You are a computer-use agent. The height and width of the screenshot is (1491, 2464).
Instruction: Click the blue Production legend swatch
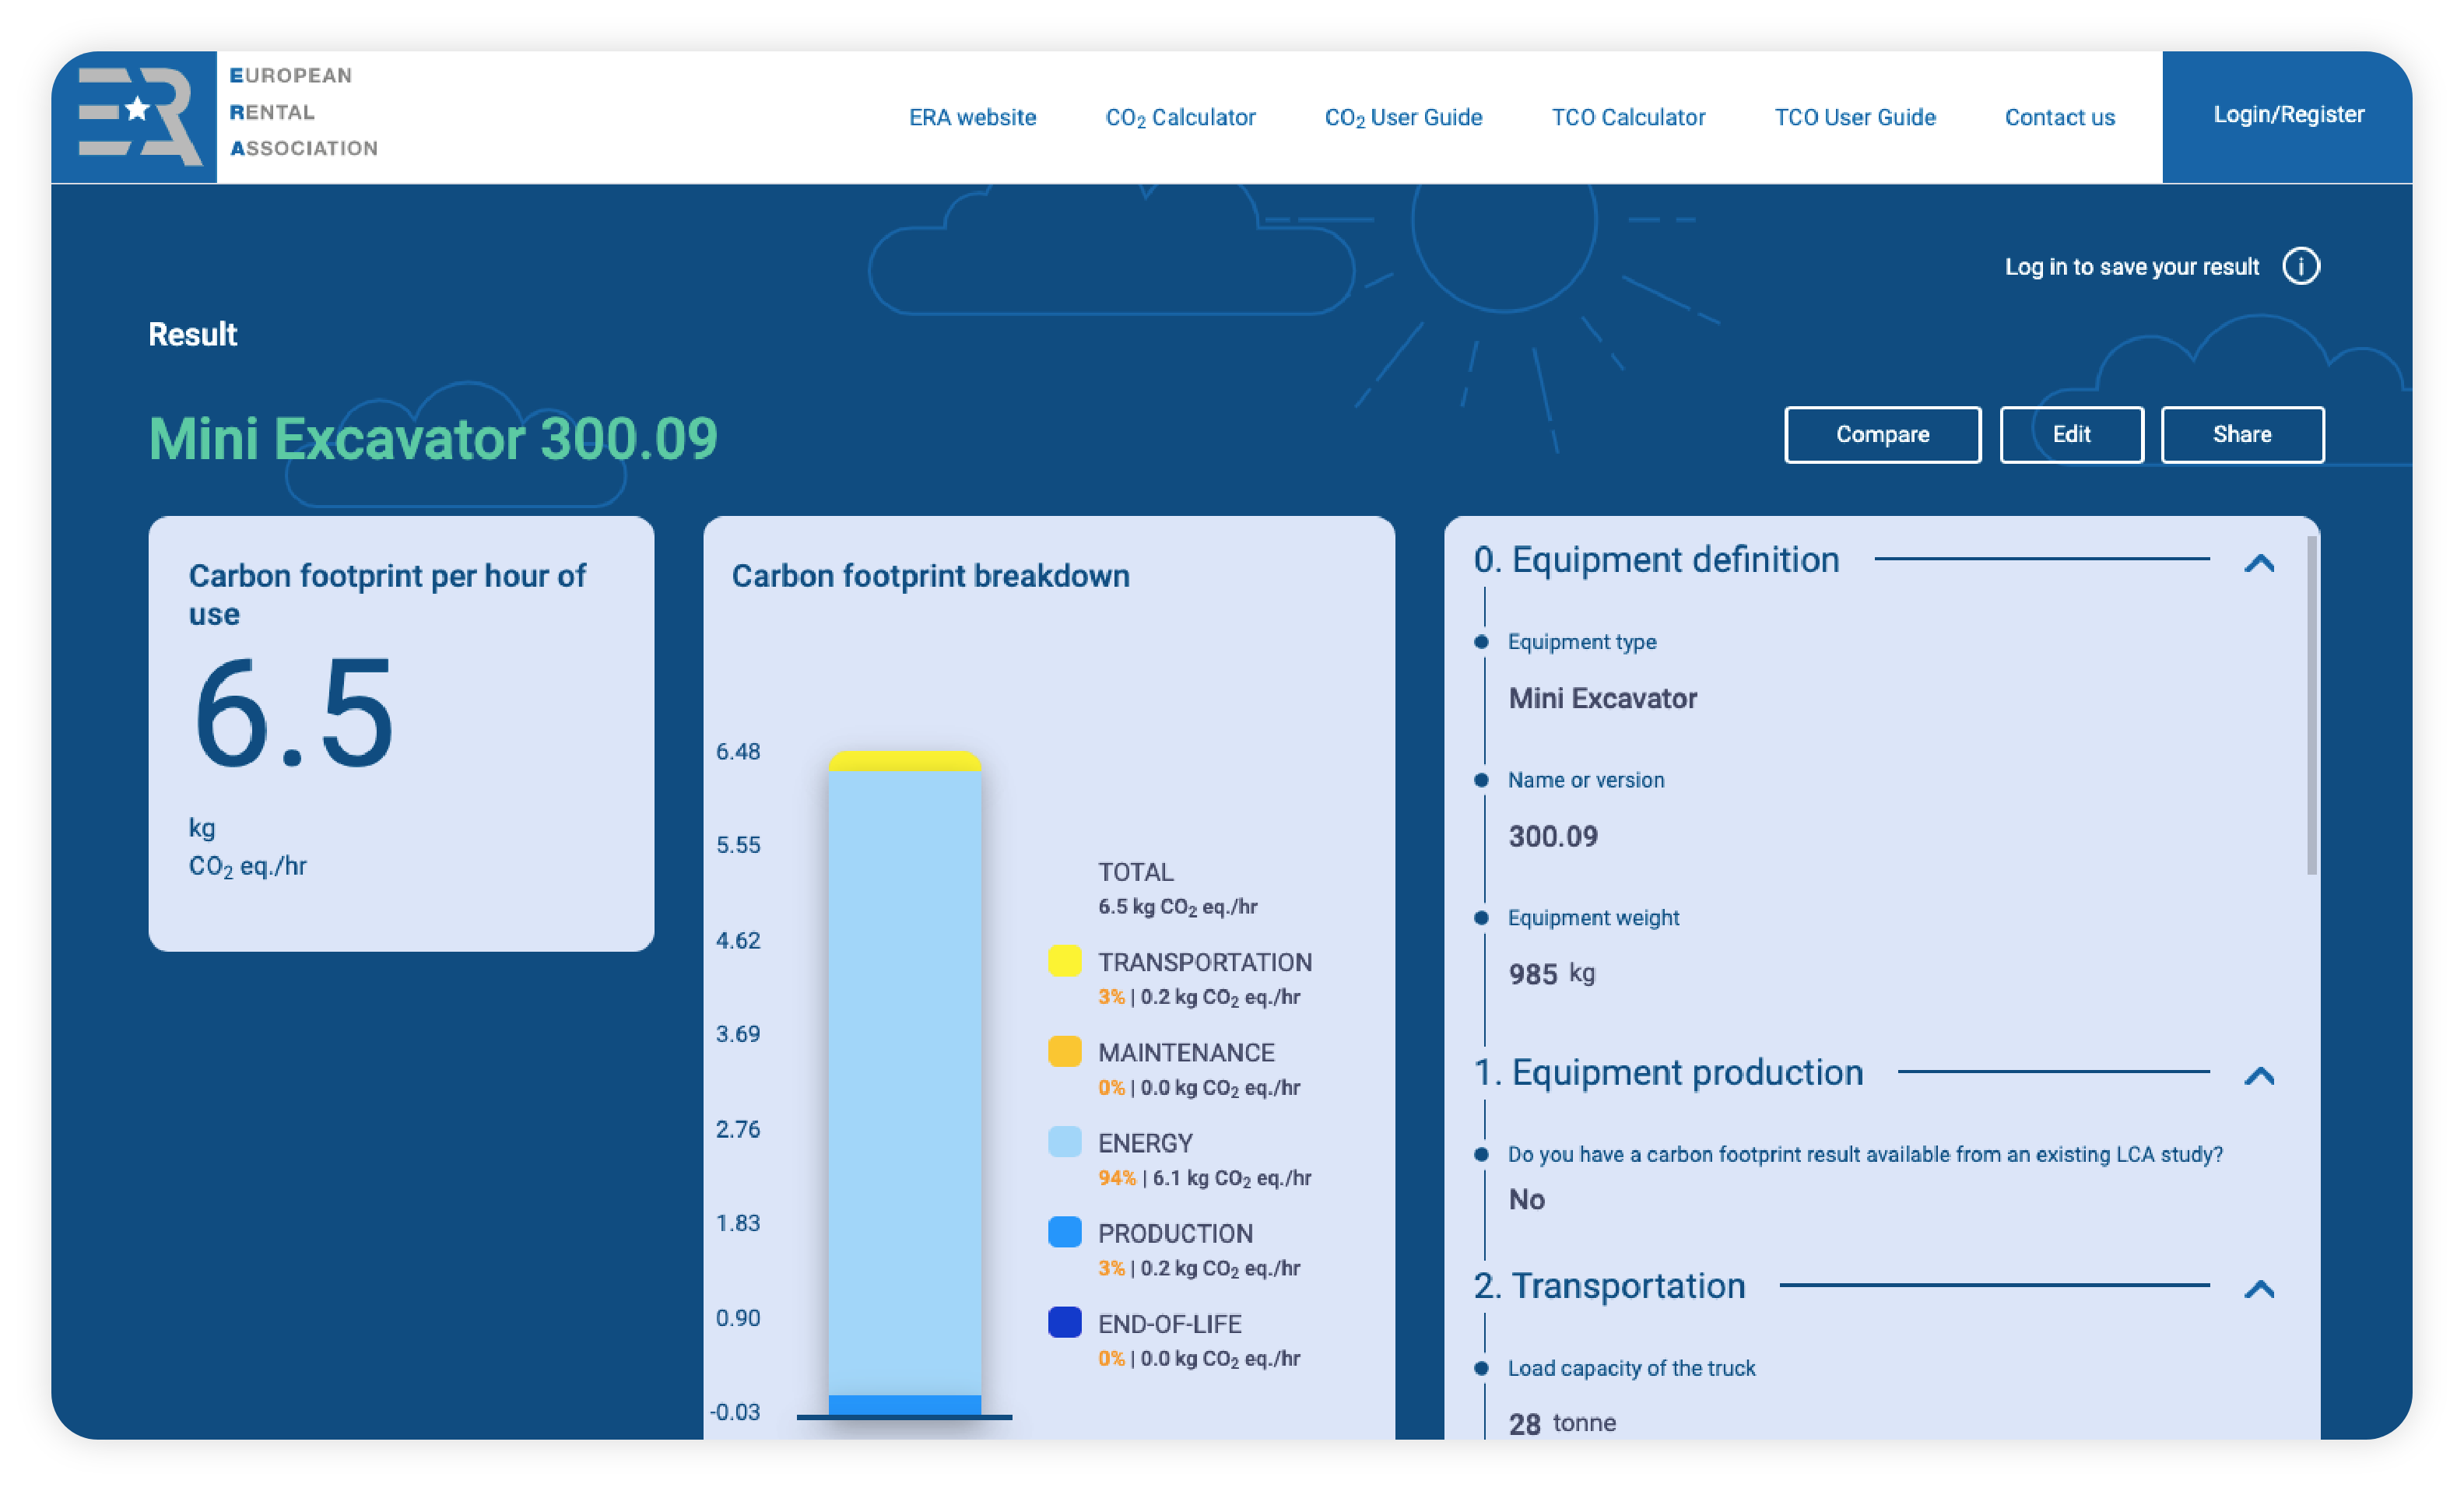point(1064,1232)
